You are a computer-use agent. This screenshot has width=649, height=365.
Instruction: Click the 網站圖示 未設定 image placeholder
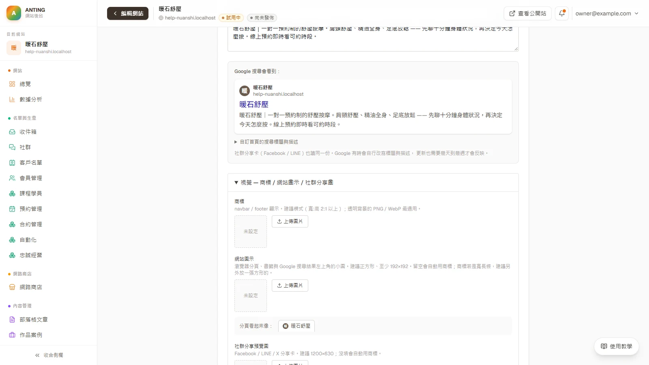tap(251, 296)
